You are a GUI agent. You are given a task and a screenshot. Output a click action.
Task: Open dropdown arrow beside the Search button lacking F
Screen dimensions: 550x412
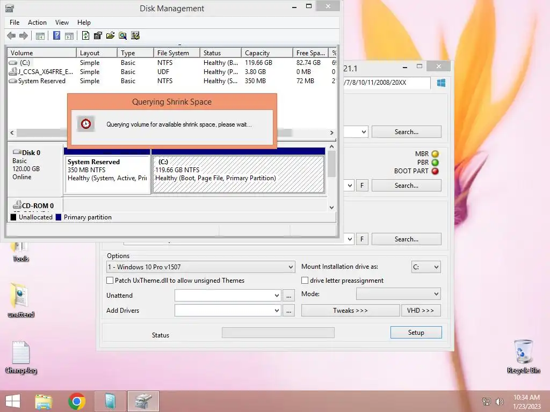[364, 132]
